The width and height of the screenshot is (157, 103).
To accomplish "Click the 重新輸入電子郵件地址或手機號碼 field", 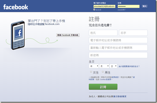I will [x=118, y=48].
